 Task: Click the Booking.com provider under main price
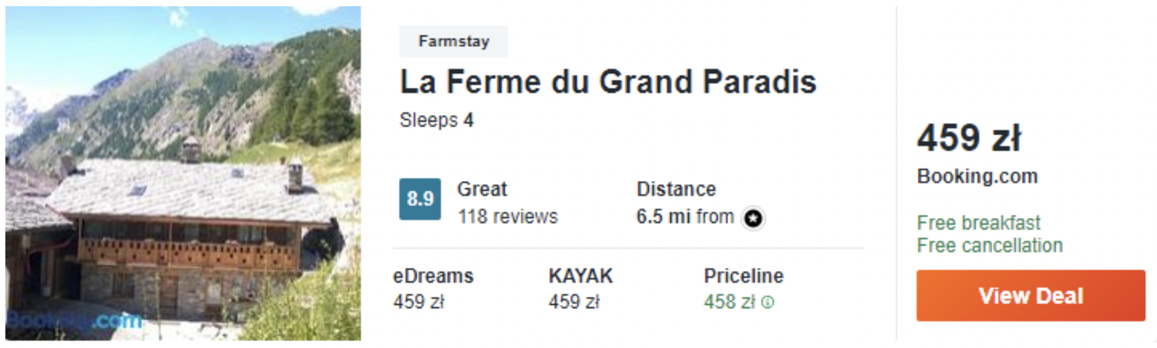coord(977,177)
